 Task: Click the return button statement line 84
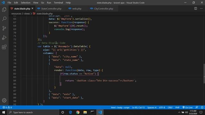(x=101, y=80)
